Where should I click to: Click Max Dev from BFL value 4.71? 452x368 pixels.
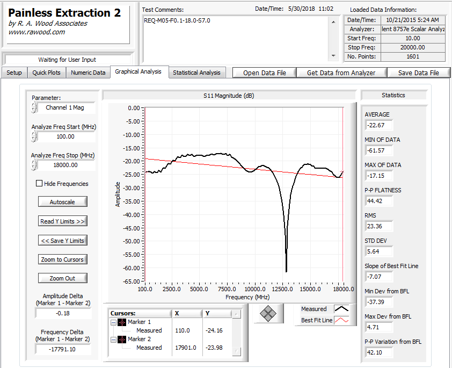(379, 327)
